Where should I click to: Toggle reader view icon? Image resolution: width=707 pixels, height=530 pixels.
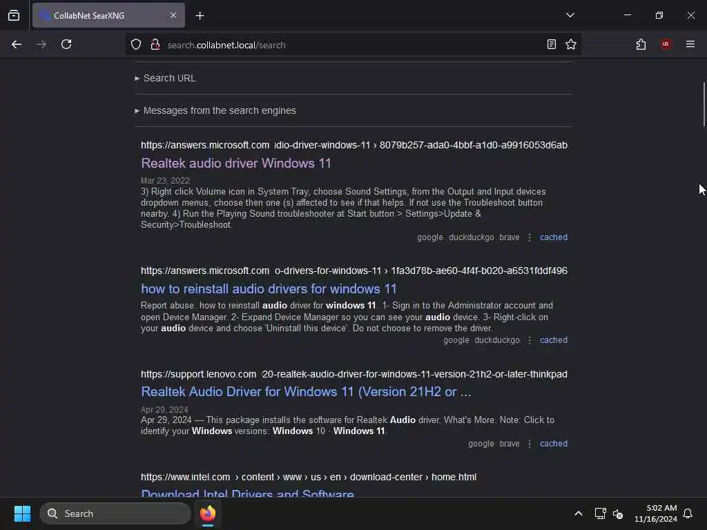pos(552,44)
